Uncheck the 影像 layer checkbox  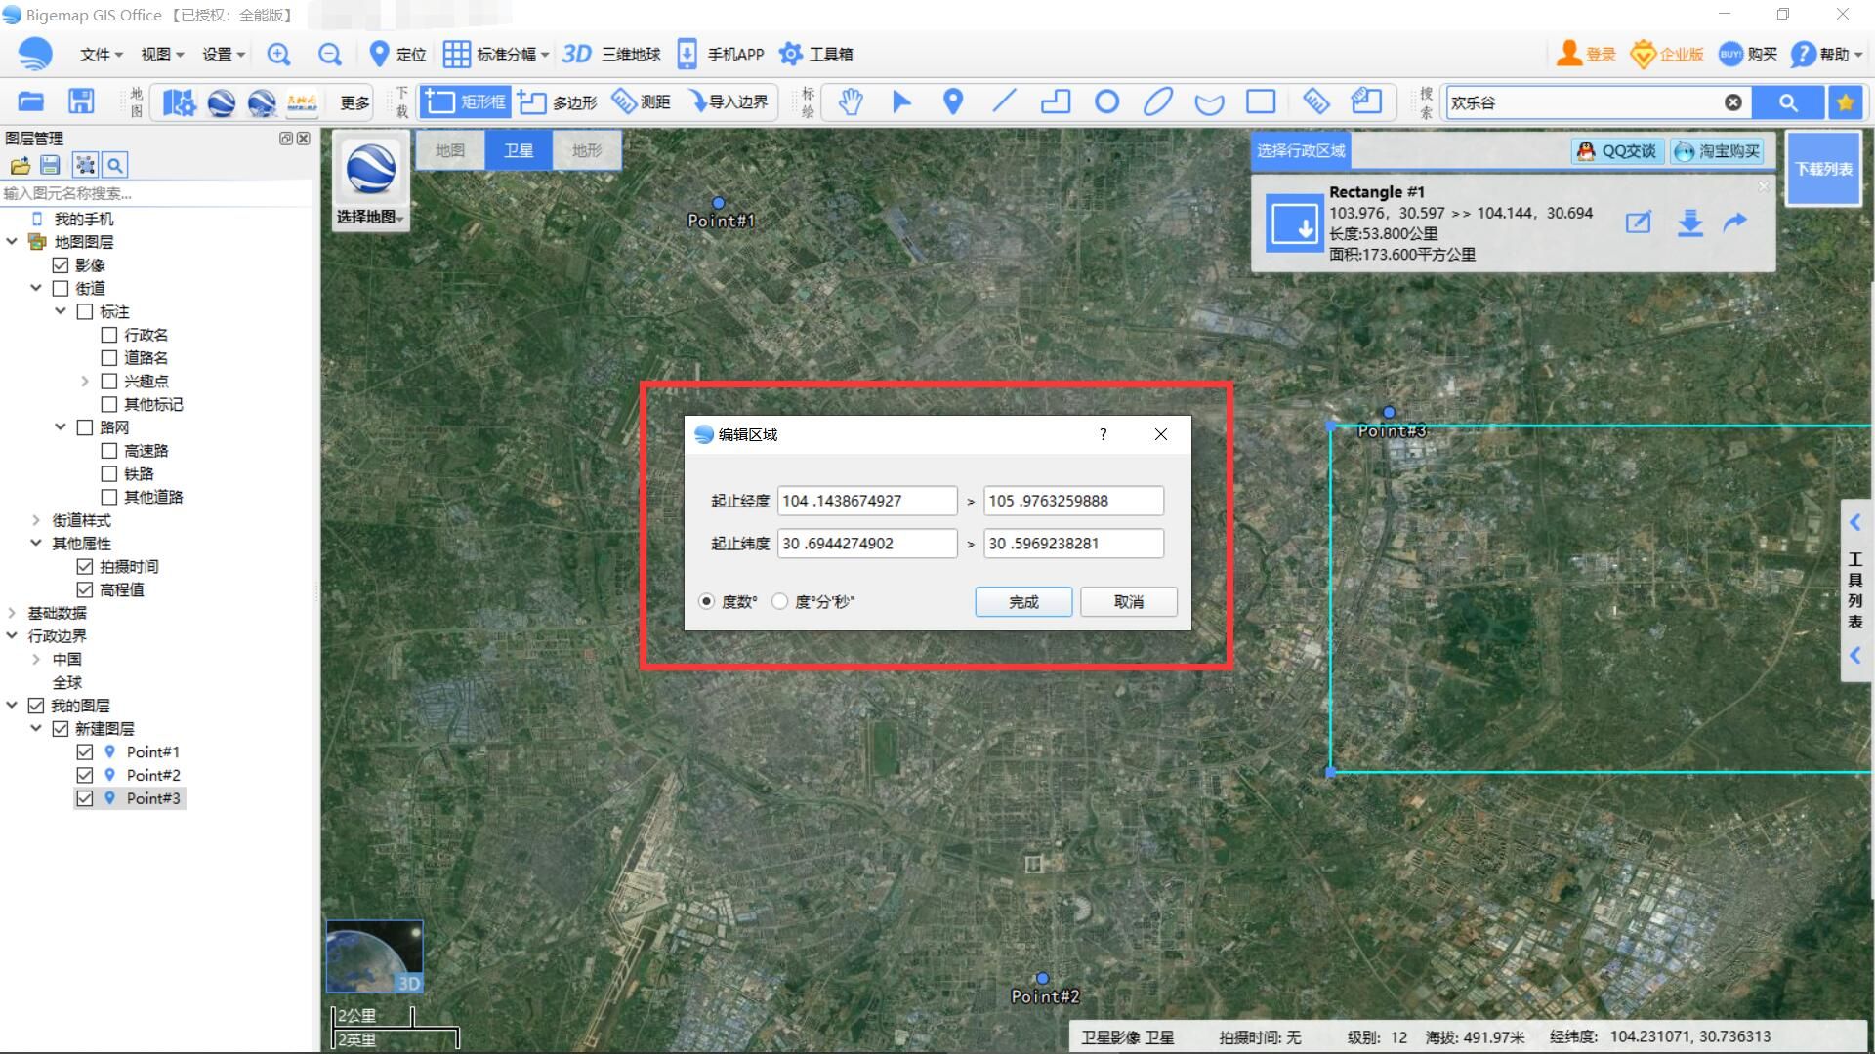[61, 265]
